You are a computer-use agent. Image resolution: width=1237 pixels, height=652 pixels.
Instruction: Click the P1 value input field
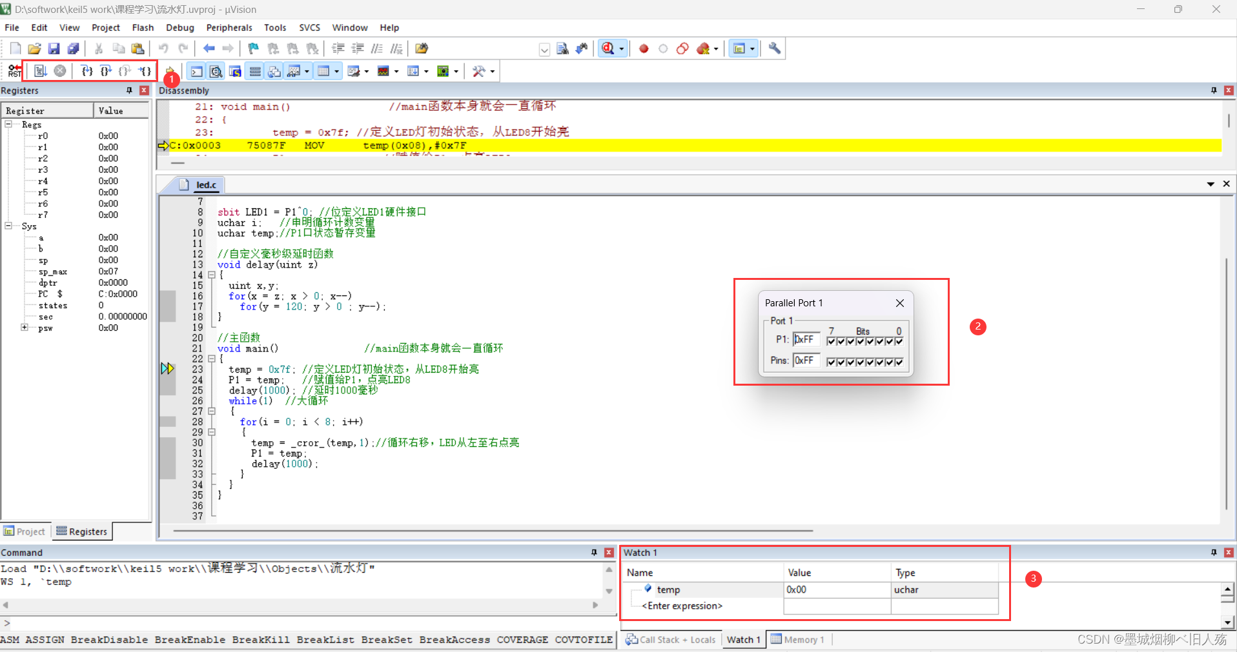coord(806,339)
